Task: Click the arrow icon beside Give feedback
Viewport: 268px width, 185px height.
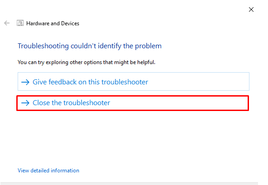Action: [x=25, y=82]
